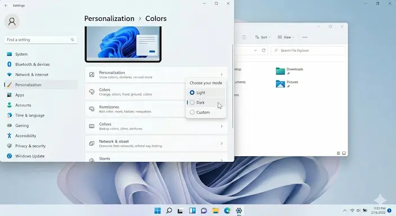Click the Personalization row picture icon

coord(92,74)
